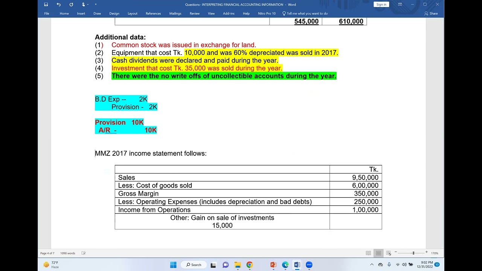Screen dimensions: 482x271
Task: Click Page 4 of 7 status indicator
Action: pos(47,253)
